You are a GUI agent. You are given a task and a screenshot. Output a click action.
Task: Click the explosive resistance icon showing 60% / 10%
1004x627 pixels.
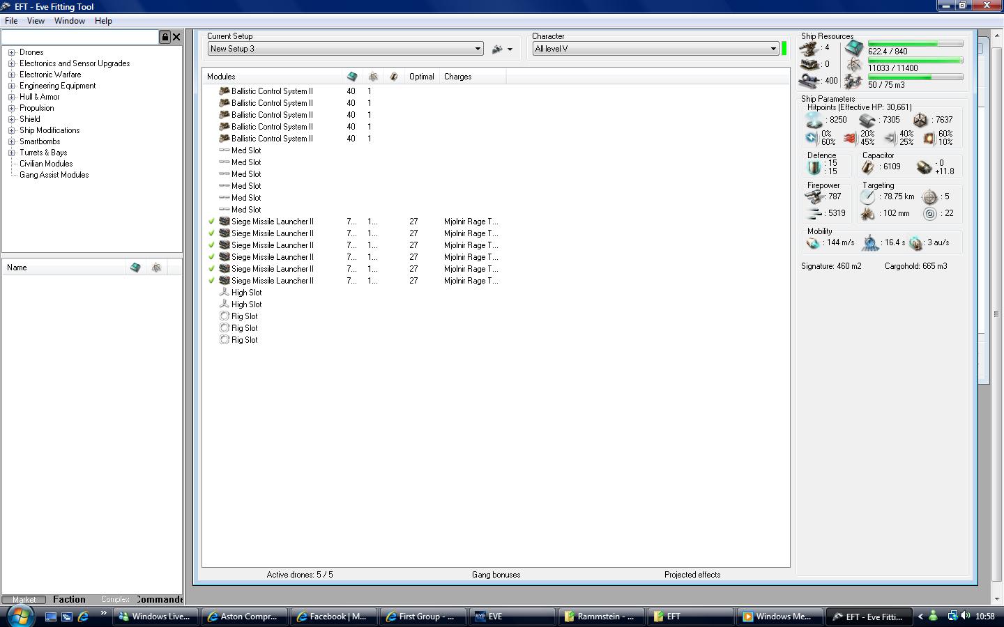929,138
